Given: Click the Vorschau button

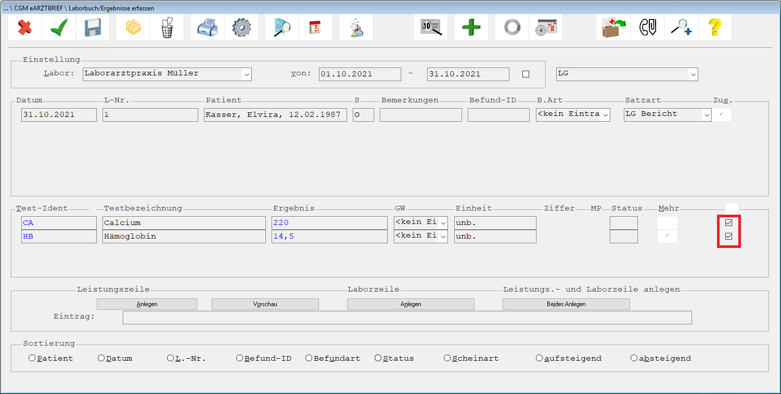Looking at the screenshot, I should pos(265,304).
